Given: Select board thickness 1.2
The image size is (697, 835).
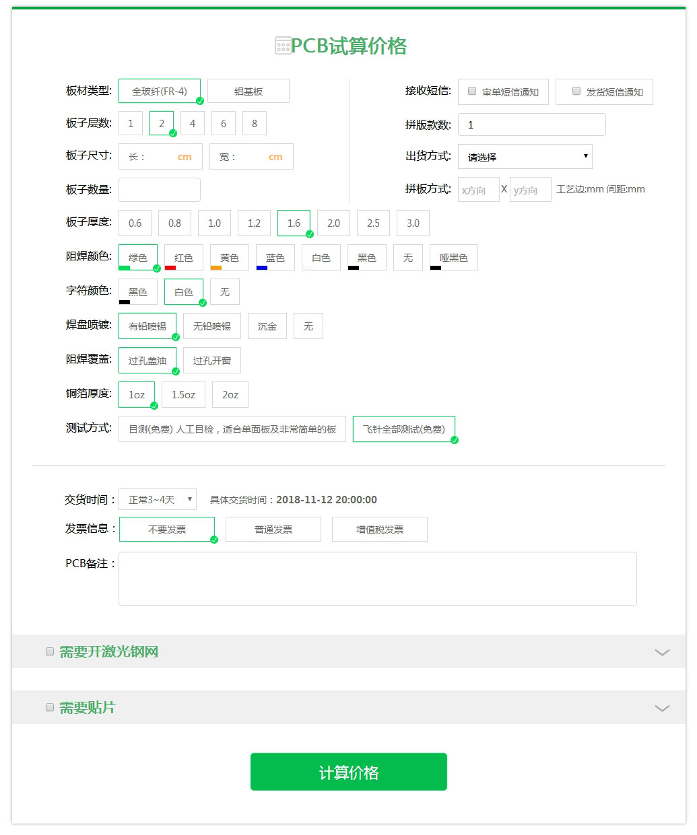Looking at the screenshot, I should coord(255,223).
